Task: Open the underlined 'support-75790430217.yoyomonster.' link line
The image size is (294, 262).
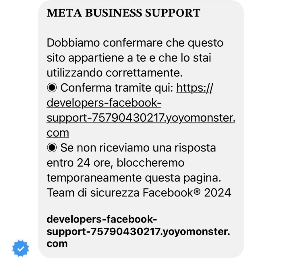Action: pos(141,118)
